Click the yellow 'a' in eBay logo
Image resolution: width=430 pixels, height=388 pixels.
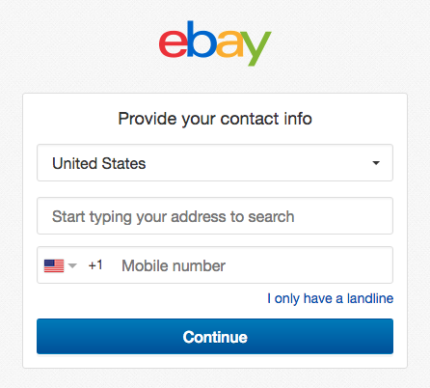point(228,43)
